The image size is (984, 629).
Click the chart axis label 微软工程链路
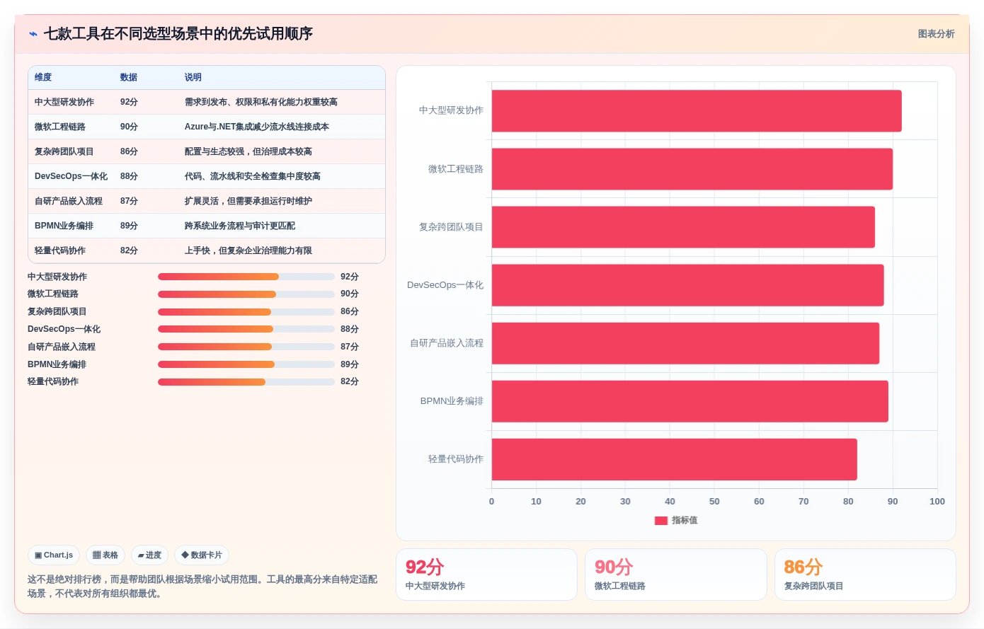point(455,169)
